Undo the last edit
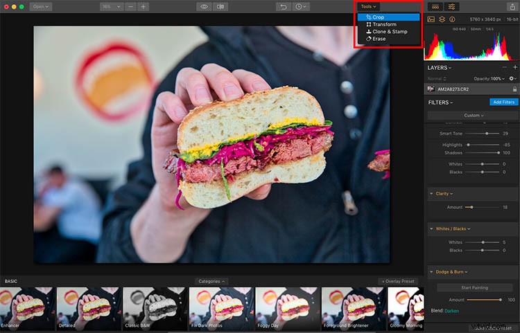The height and width of the screenshot is (333, 520). [x=284, y=7]
